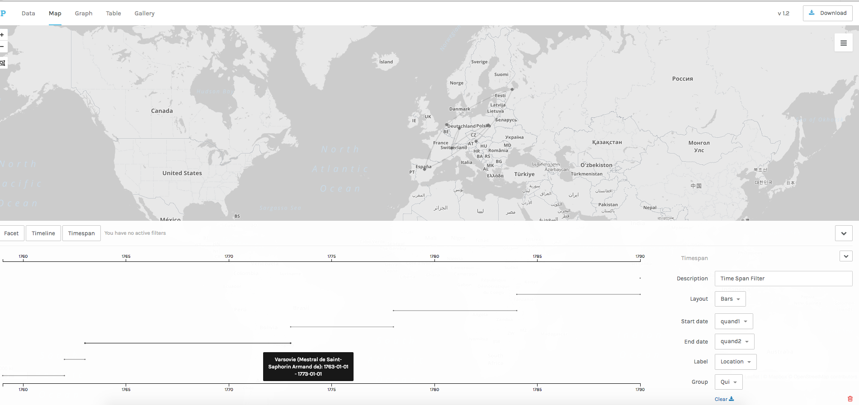Viewport: 859px width, 405px height.
Task: Click the Description field containing Time Span Filter
Action: [x=783, y=279]
